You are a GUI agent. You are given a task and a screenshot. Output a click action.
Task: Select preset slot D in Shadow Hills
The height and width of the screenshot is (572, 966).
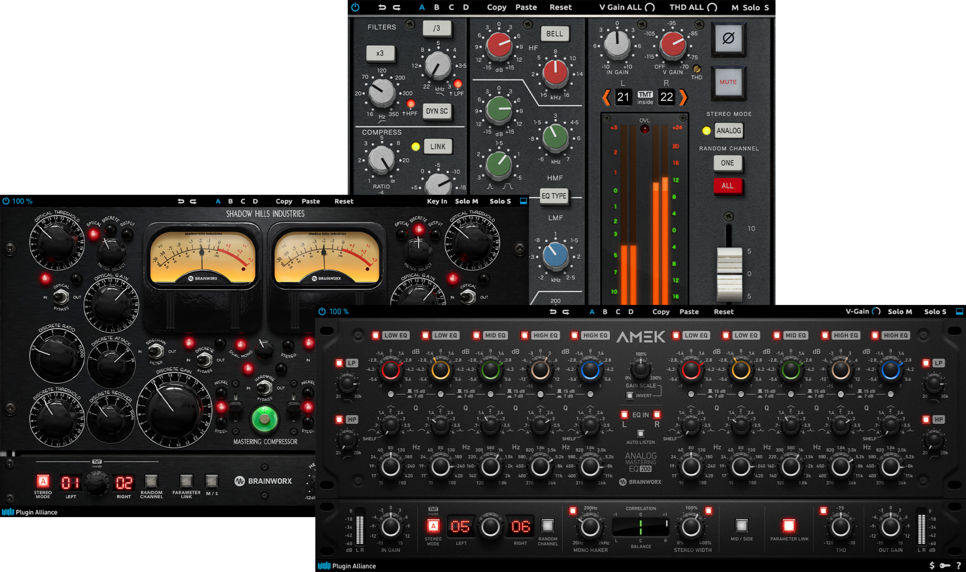255,201
